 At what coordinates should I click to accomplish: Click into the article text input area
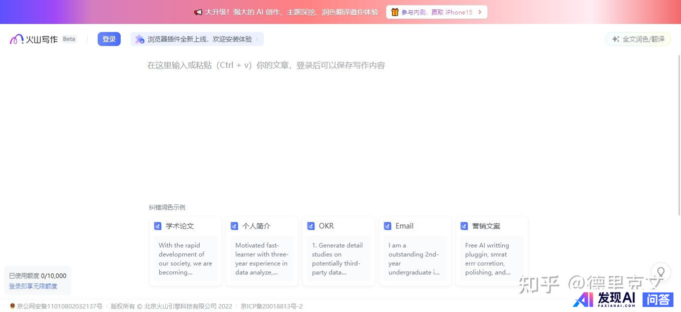point(335,125)
